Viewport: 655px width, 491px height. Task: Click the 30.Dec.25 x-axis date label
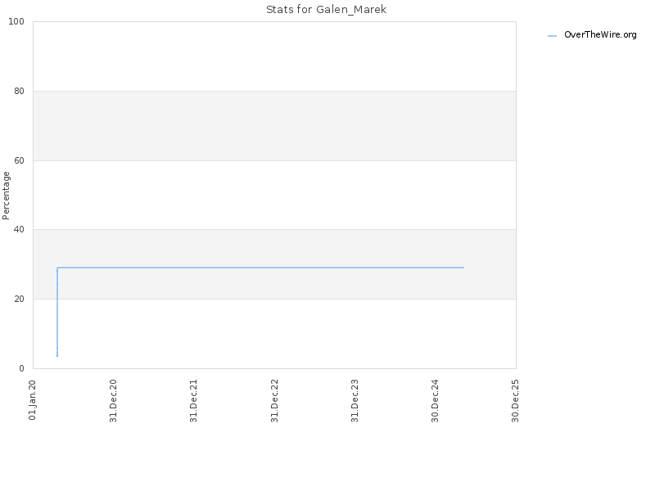click(515, 401)
